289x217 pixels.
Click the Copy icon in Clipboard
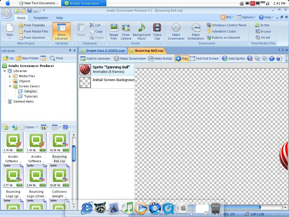click(x=92, y=31)
